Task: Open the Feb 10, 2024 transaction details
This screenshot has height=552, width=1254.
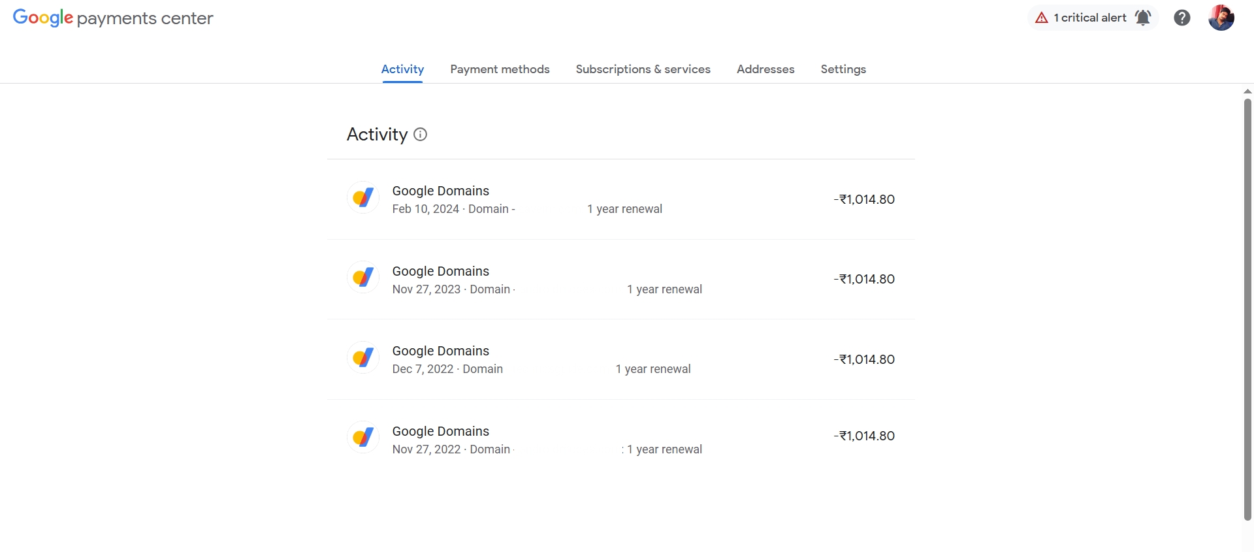Action: (620, 199)
